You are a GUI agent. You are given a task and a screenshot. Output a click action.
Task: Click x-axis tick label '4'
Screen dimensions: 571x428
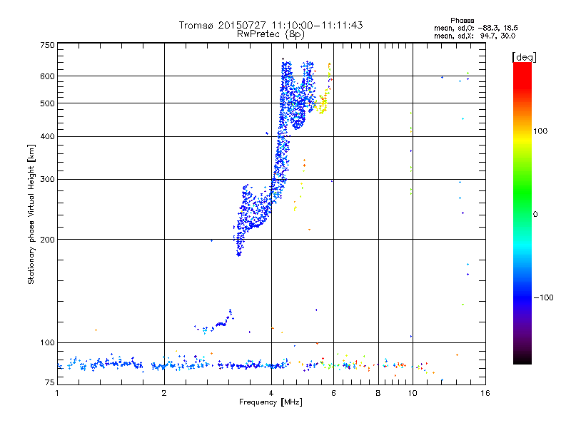271,393
